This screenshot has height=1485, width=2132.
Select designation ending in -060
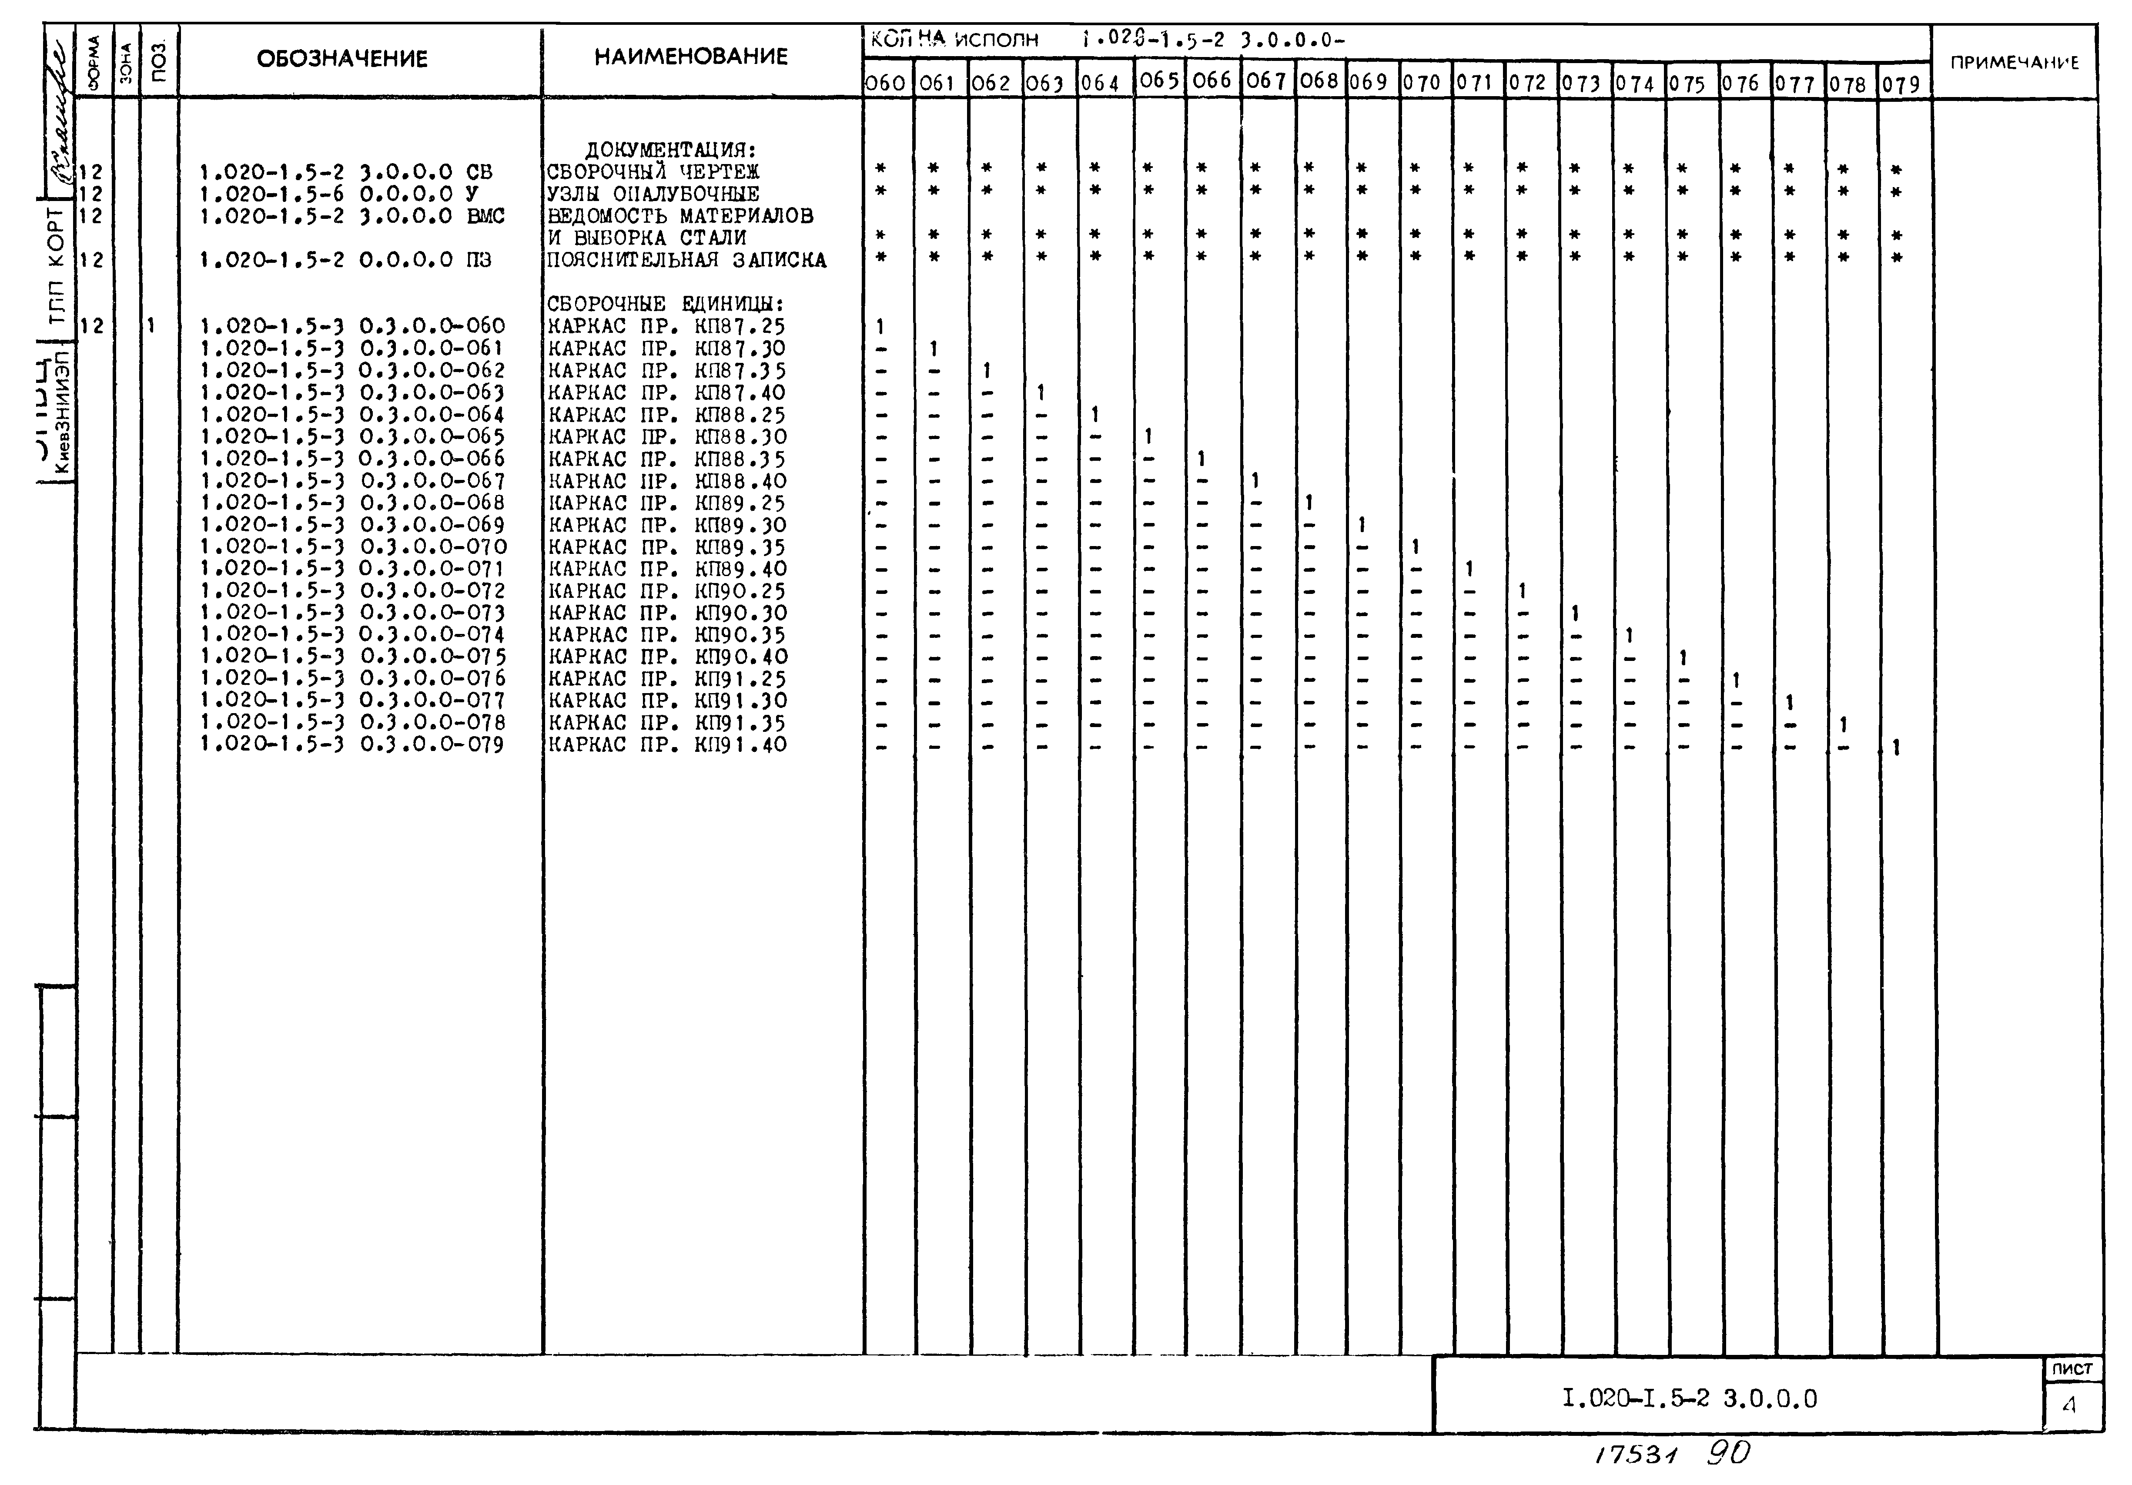click(x=353, y=326)
